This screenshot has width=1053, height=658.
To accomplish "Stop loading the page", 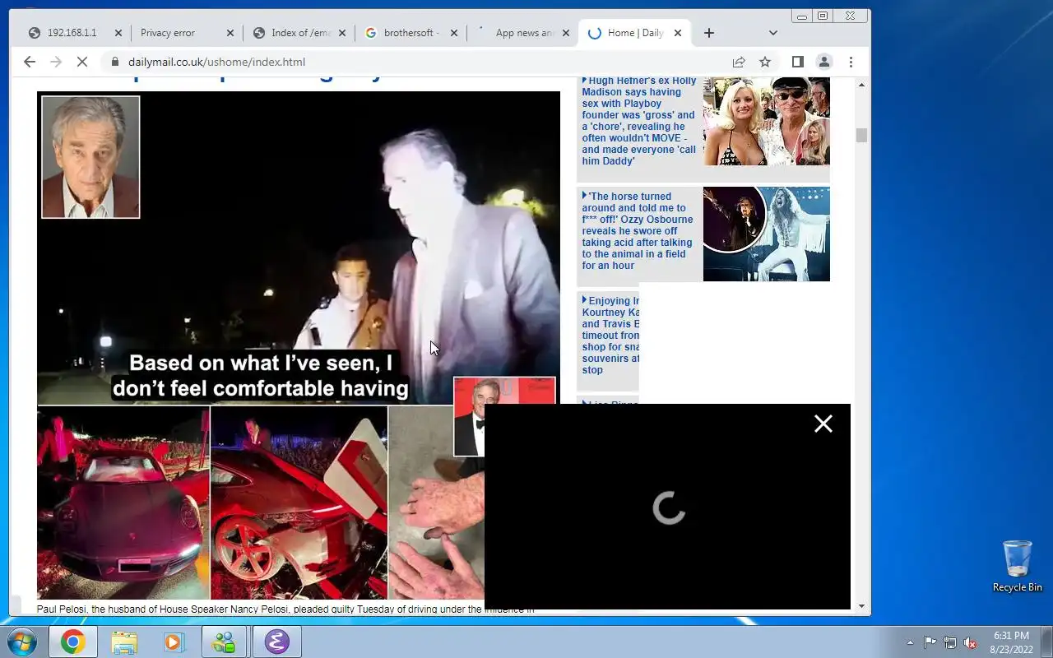I will point(82,62).
